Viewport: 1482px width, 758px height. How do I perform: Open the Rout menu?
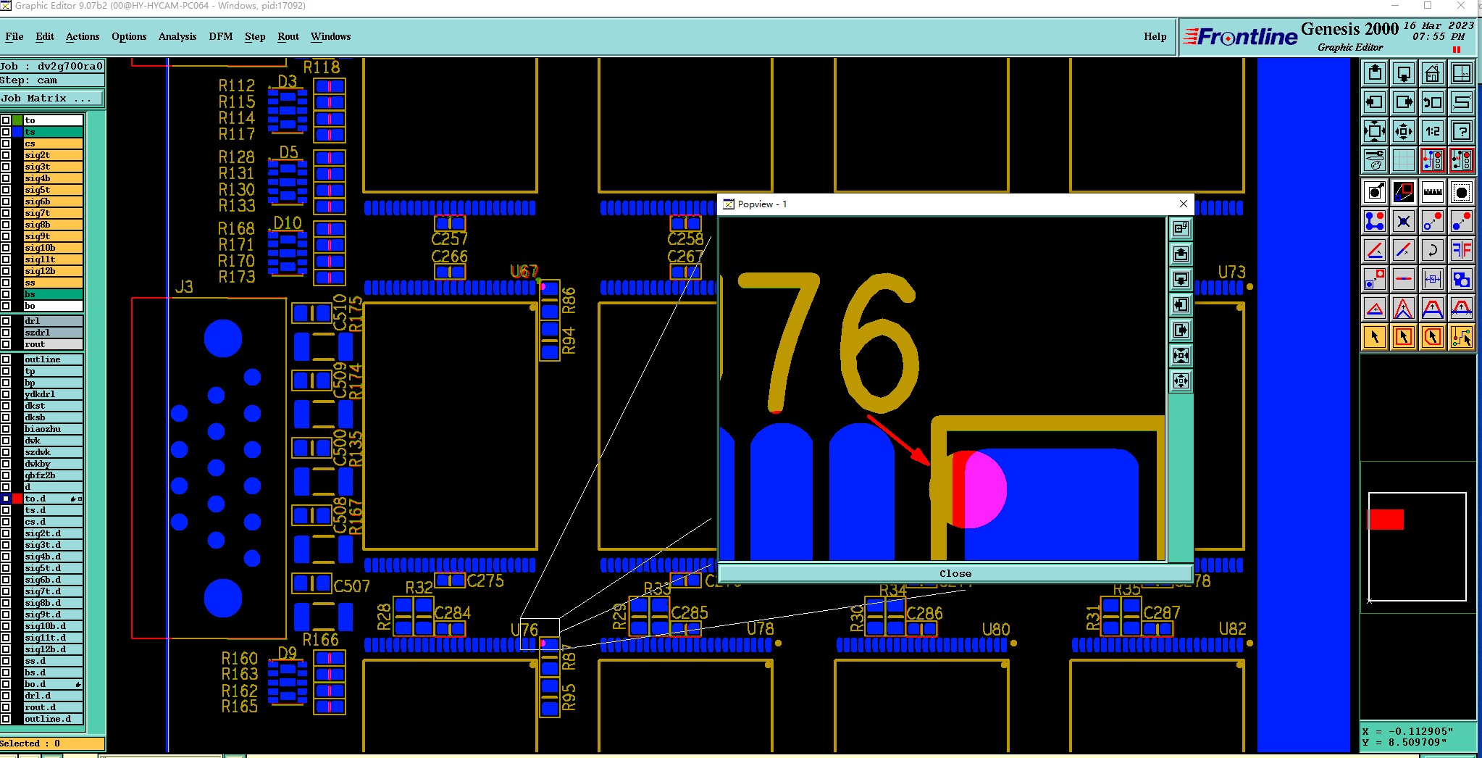click(x=288, y=36)
